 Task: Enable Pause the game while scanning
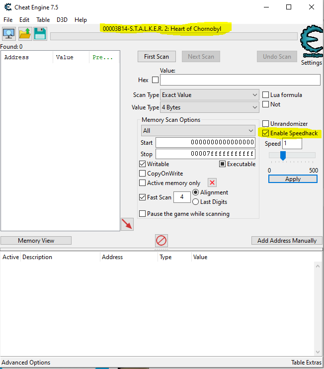pos(142,214)
